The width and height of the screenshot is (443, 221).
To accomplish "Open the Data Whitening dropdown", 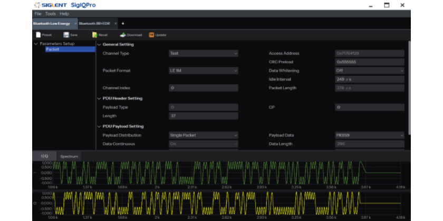I will (369, 71).
